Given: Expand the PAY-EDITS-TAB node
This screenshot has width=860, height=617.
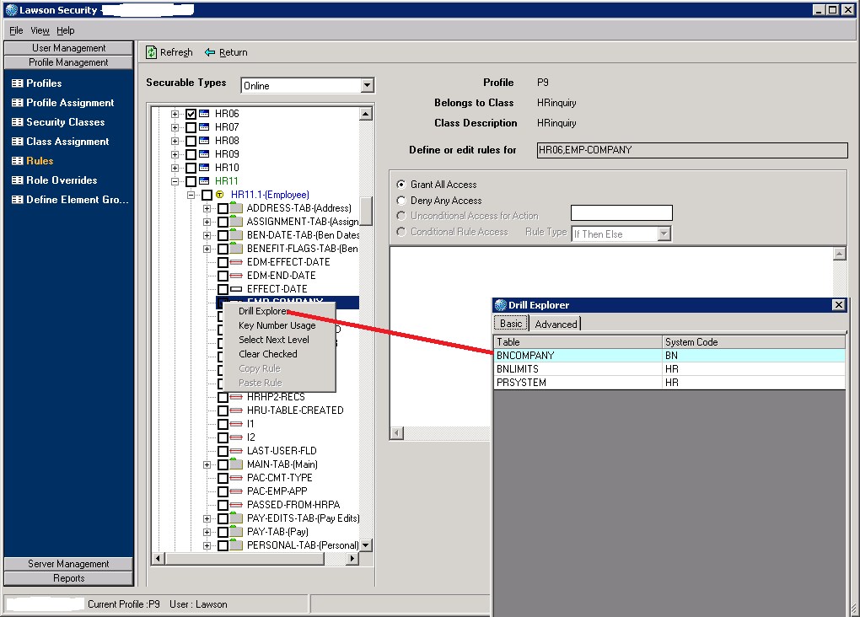Looking at the screenshot, I should point(207,518).
